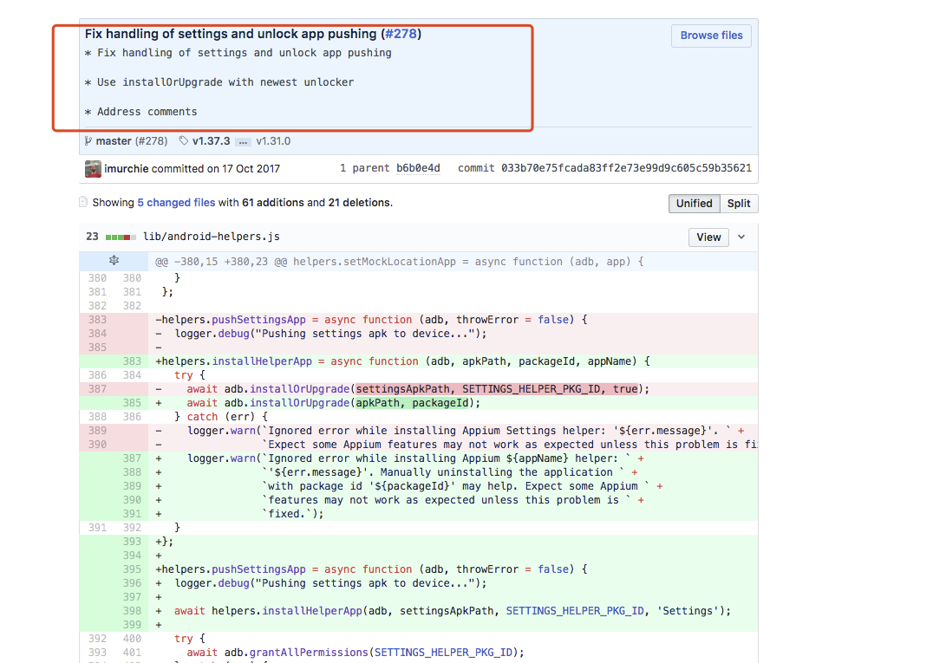Open the 5 changed files link
946x663 pixels.
pos(176,203)
